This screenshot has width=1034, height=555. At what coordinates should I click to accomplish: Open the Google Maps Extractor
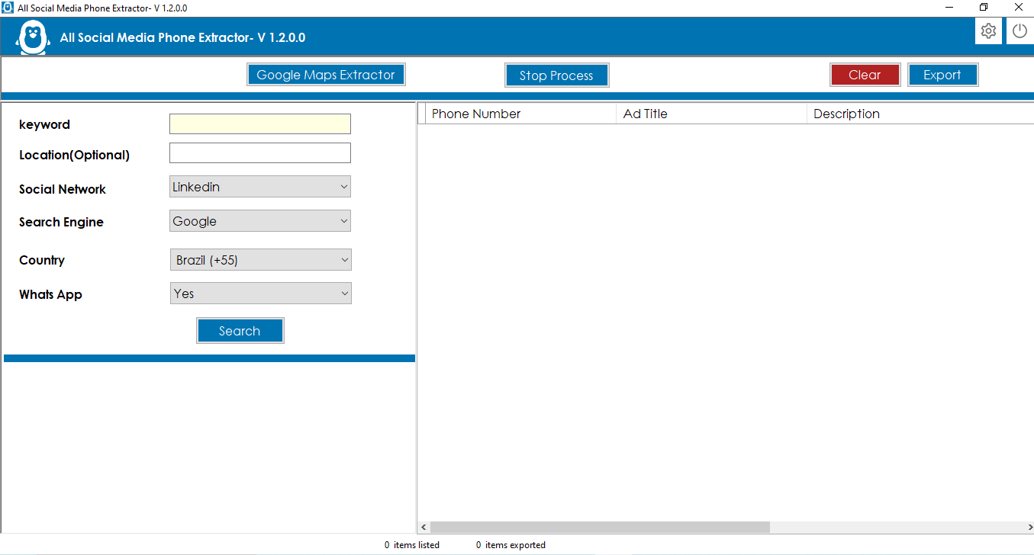click(326, 74)
